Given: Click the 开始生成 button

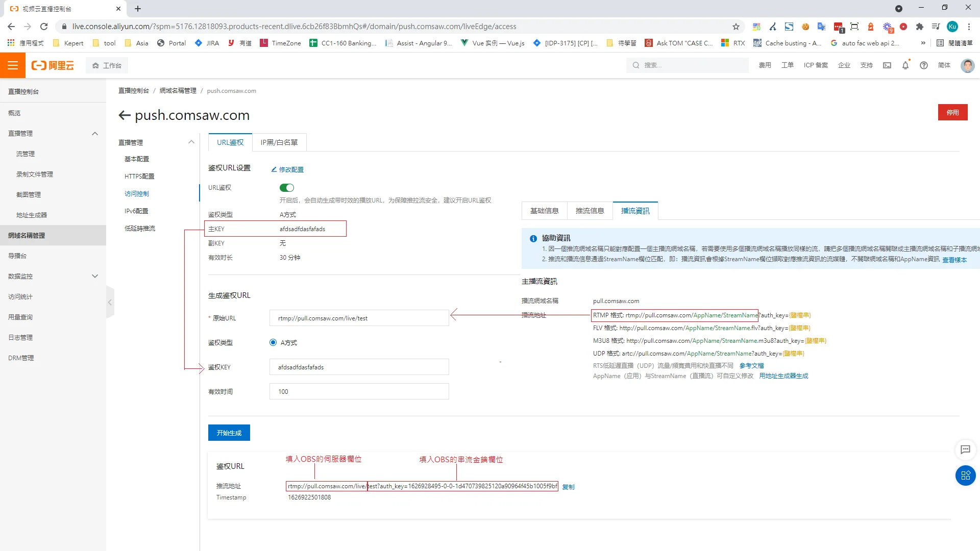Looking at the screenshot, I should click(x=229, y=433).
